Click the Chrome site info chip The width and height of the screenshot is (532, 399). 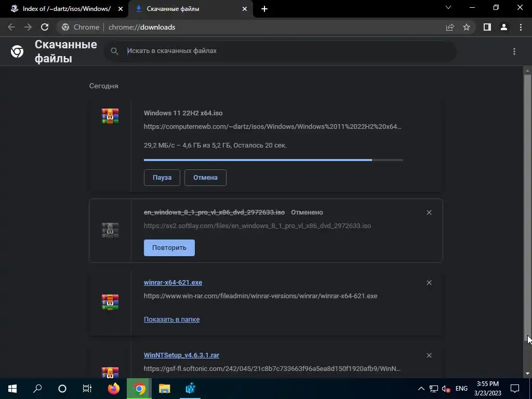coord(81,27)
